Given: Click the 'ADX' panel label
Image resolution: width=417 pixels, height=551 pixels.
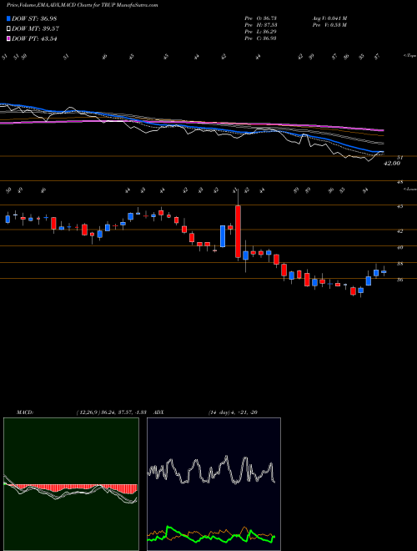Looking at the screenshot, I should pyautogui.click(x=159, y=412).
